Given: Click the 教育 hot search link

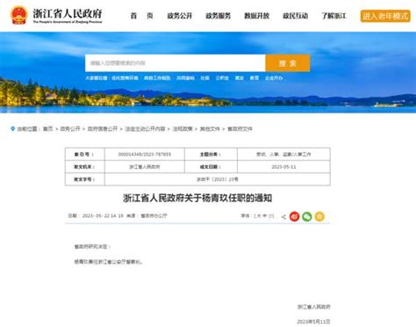Looking at the screenshot, I should [x=255, y=78].
